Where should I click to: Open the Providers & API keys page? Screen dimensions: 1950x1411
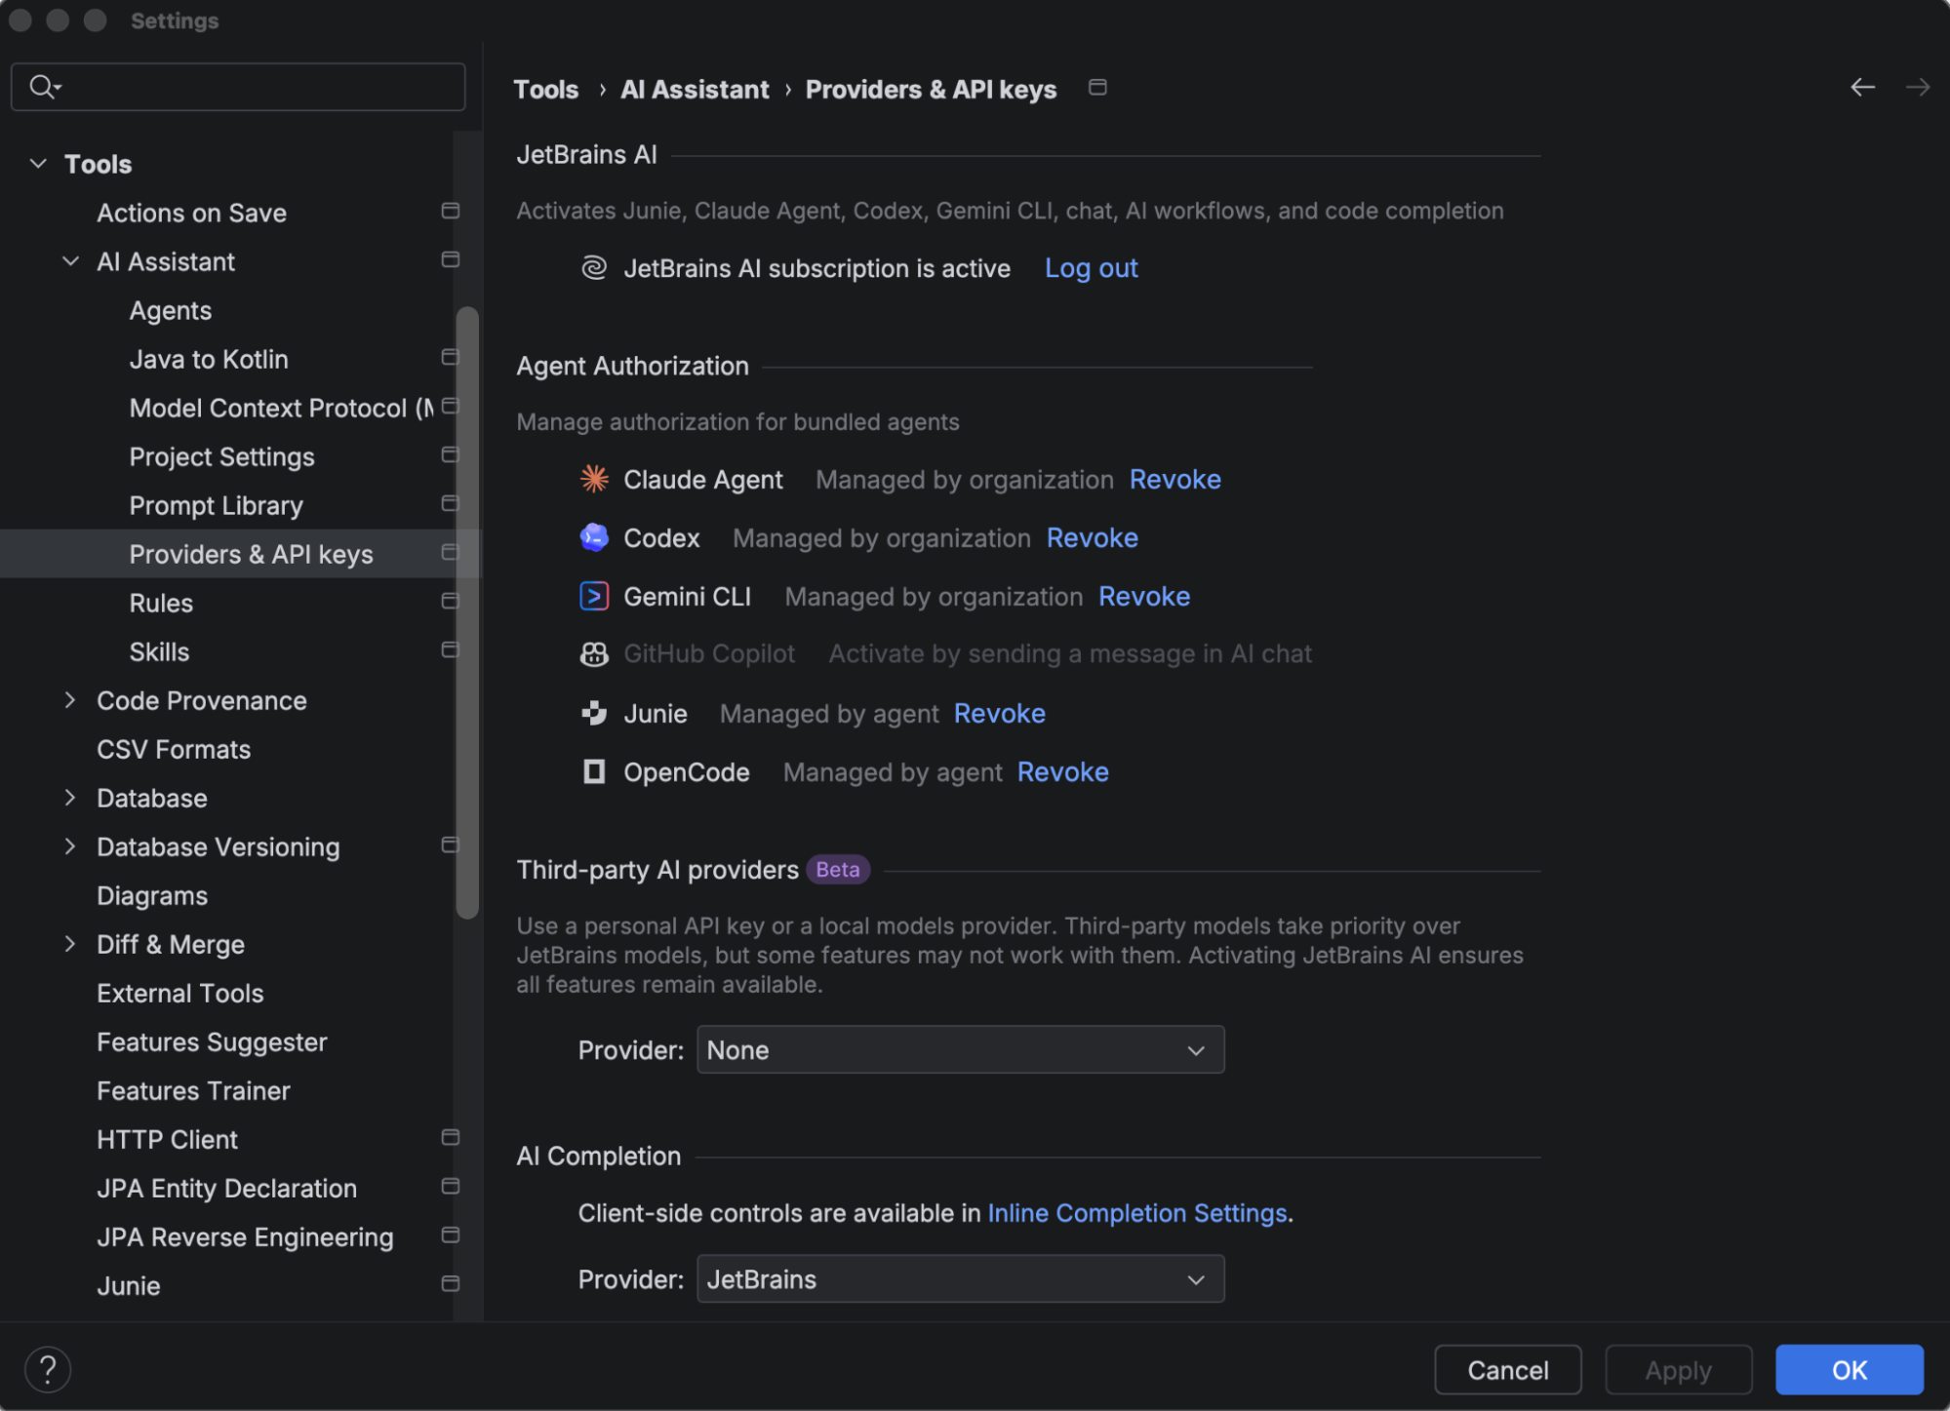(251, 554)
